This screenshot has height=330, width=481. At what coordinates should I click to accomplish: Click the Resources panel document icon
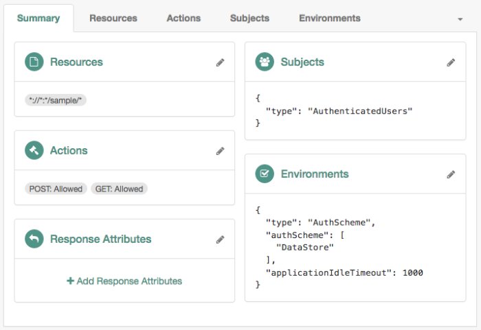34,62
